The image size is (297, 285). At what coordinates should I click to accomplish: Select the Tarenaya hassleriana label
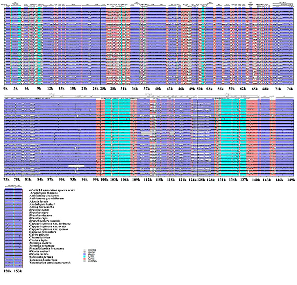tap(43, 260)
